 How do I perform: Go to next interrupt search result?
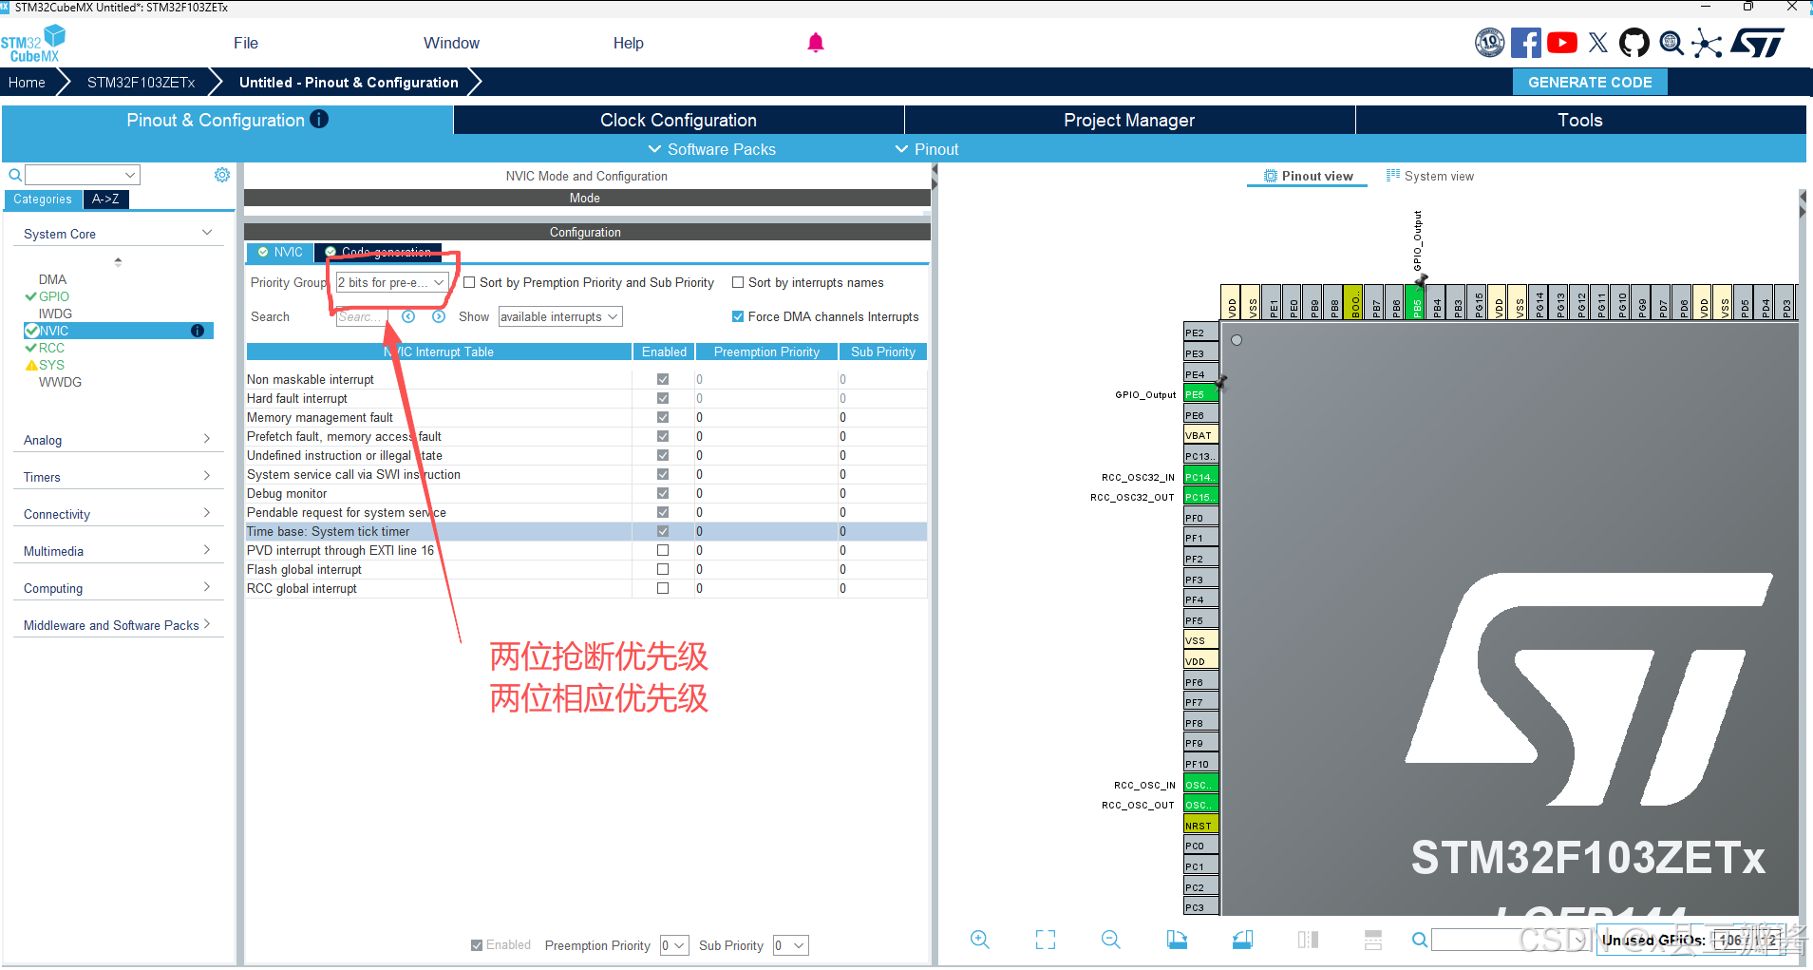coord(439,316)
